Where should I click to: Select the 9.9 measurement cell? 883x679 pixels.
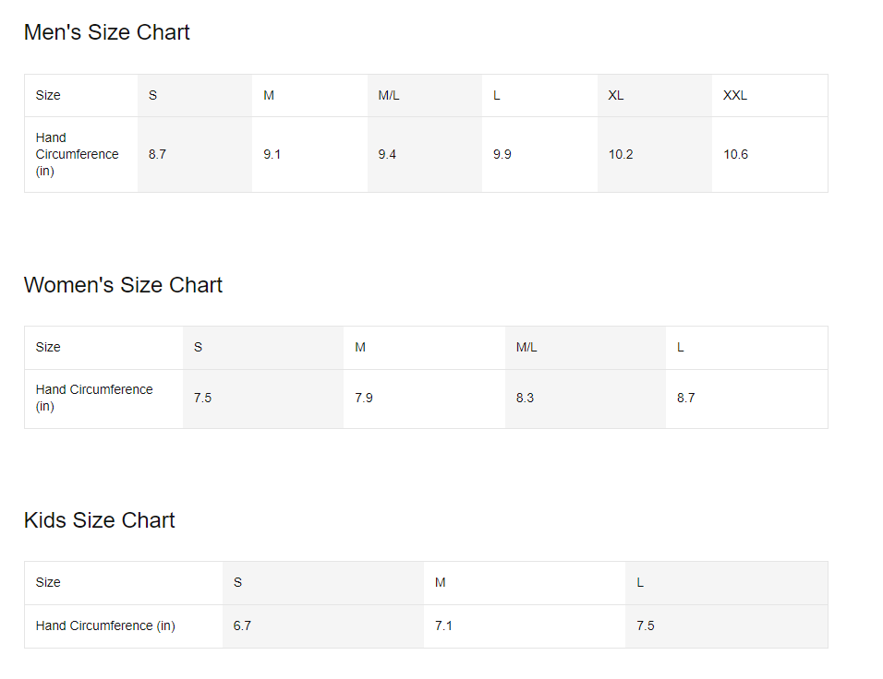[502, 155]
